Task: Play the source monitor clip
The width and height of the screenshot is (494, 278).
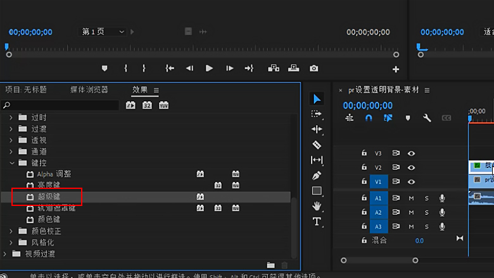Action: coord(209,68)
